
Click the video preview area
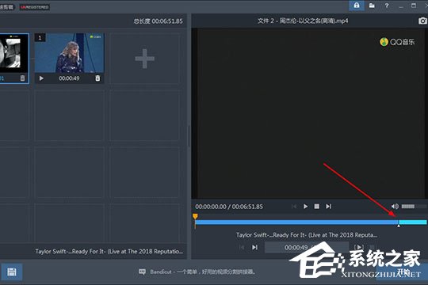coord(309,113)
